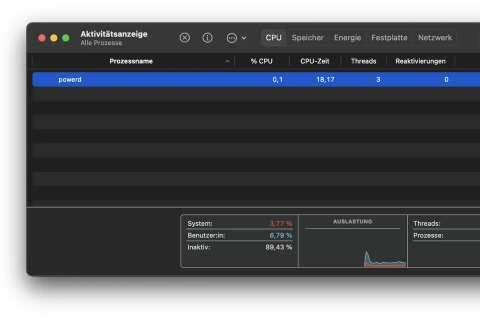Click powerd's CPU-Zeit value 18,17

coord(325,79)
